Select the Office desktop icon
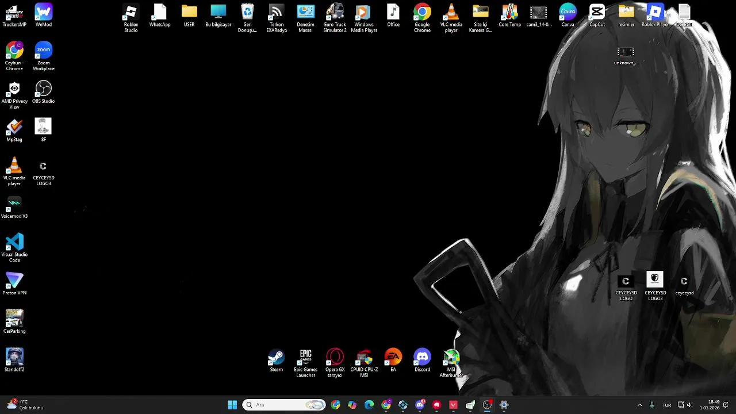Screen dimensions: 736x414 (x=393, y=16)
